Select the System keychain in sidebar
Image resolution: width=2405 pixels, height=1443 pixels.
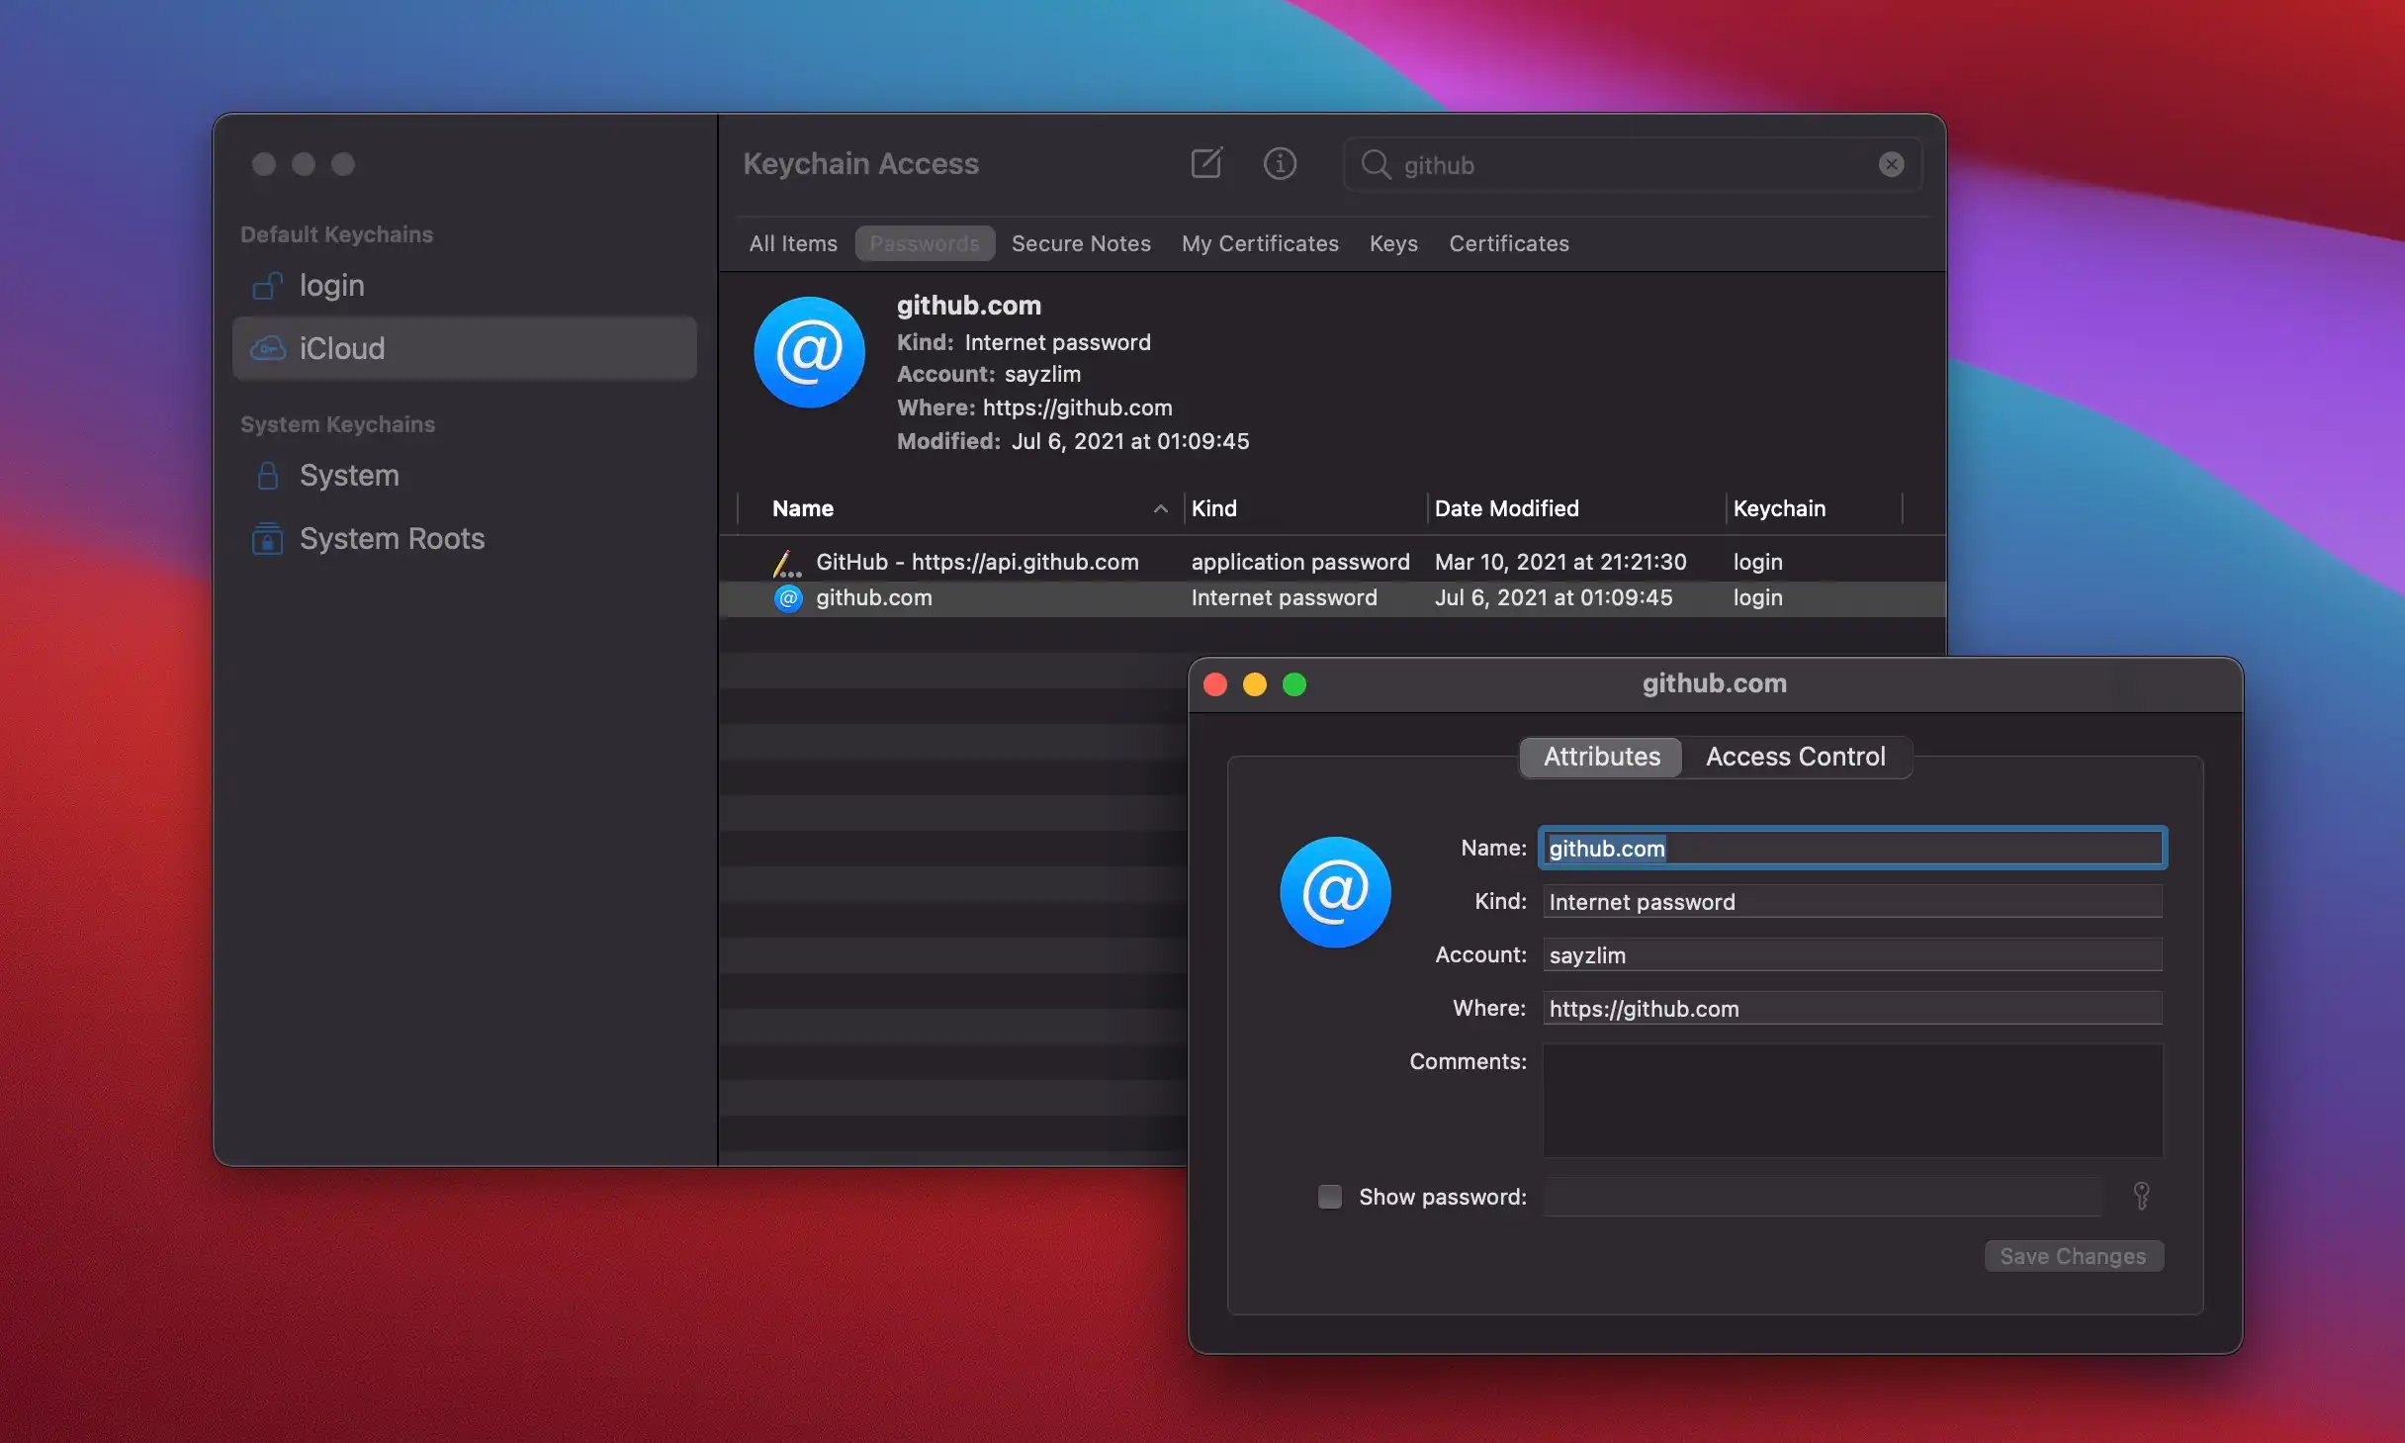(x=464, y=476)
